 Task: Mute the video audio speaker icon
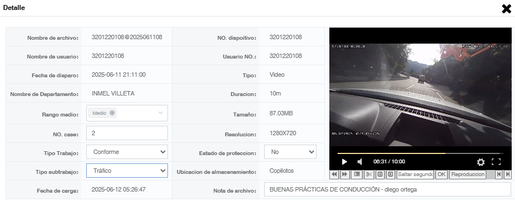pyautogui.click(x=360, y=162)
